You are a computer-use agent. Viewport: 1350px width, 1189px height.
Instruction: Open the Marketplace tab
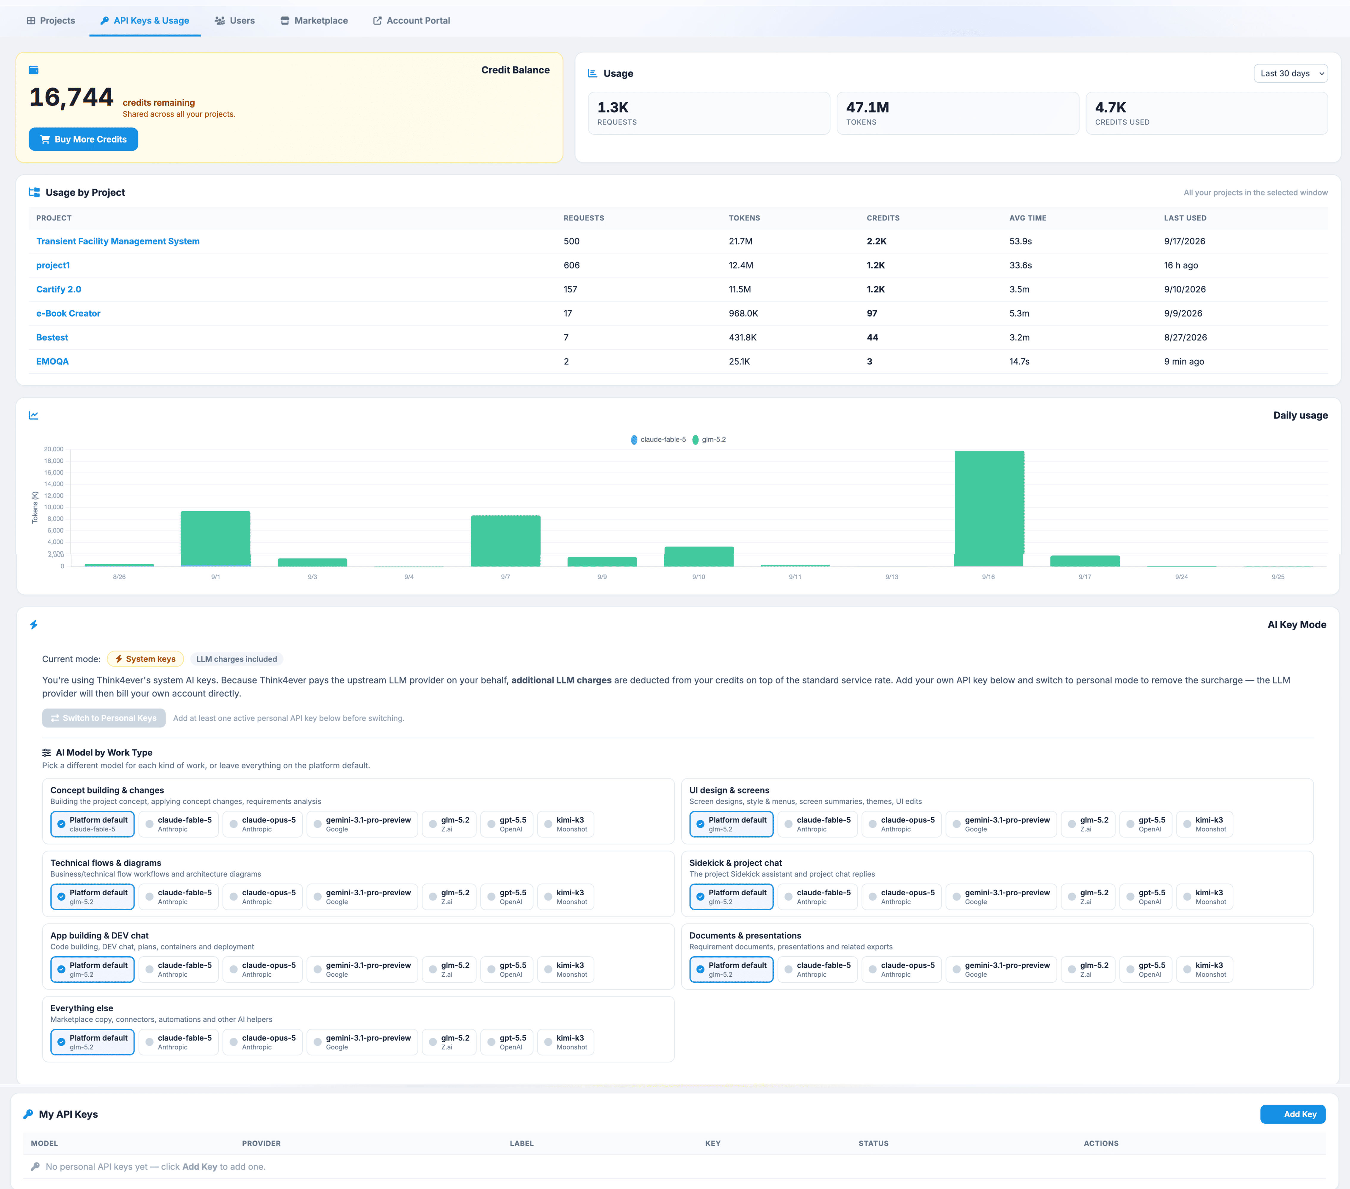[314, 21]
